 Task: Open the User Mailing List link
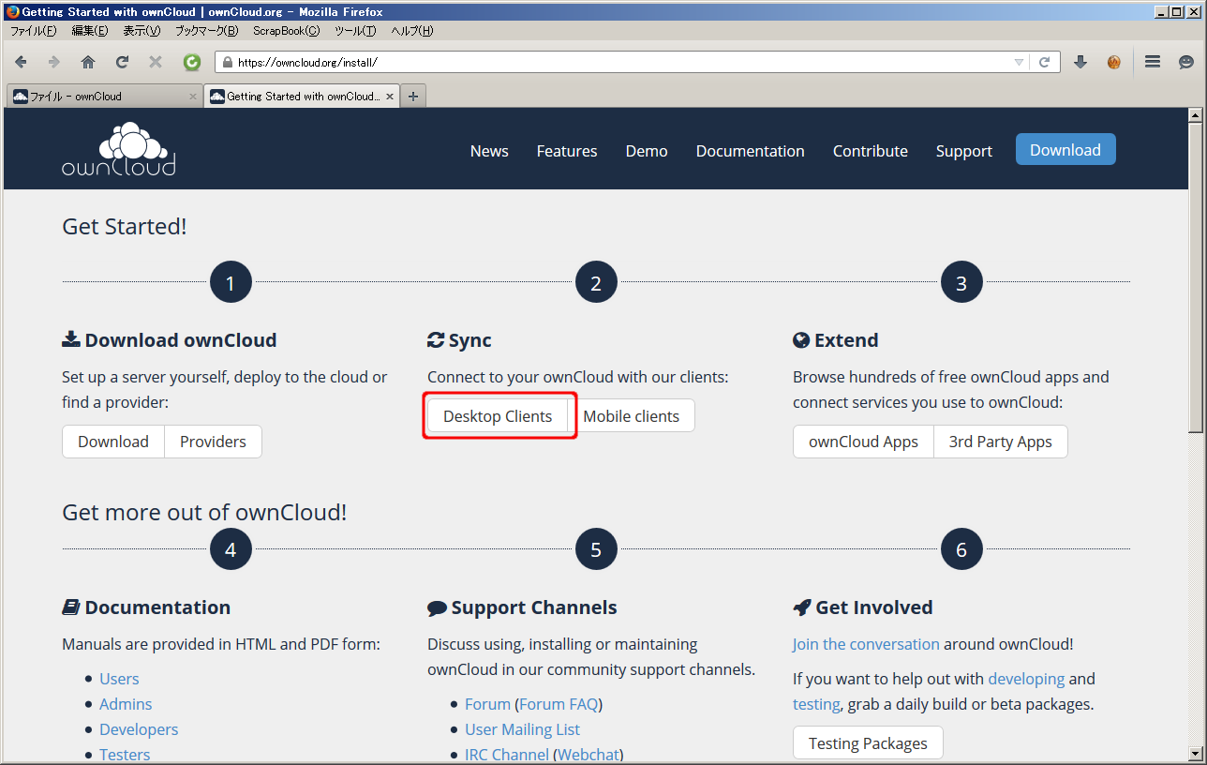coord(522,729)
